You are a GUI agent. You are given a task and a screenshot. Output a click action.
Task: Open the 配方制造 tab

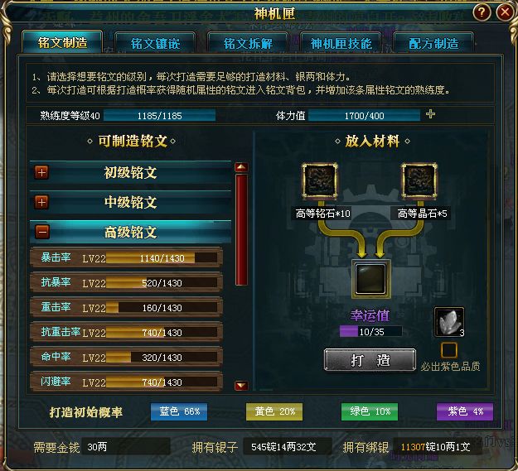pyautogui.click(x=433, y=43)
